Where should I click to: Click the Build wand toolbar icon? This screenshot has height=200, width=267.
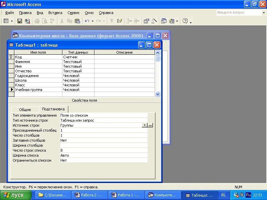point(154,21)
